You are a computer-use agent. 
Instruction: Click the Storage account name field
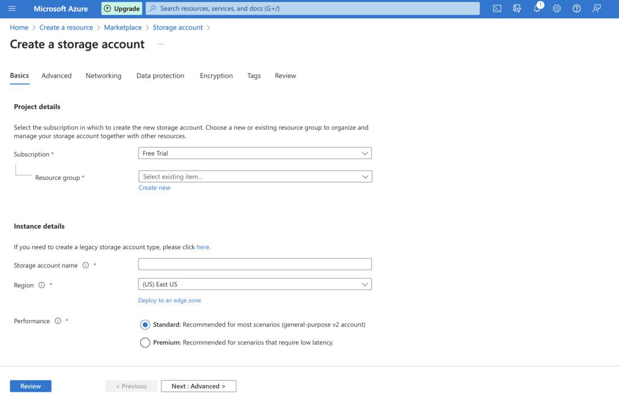point(255,264)
